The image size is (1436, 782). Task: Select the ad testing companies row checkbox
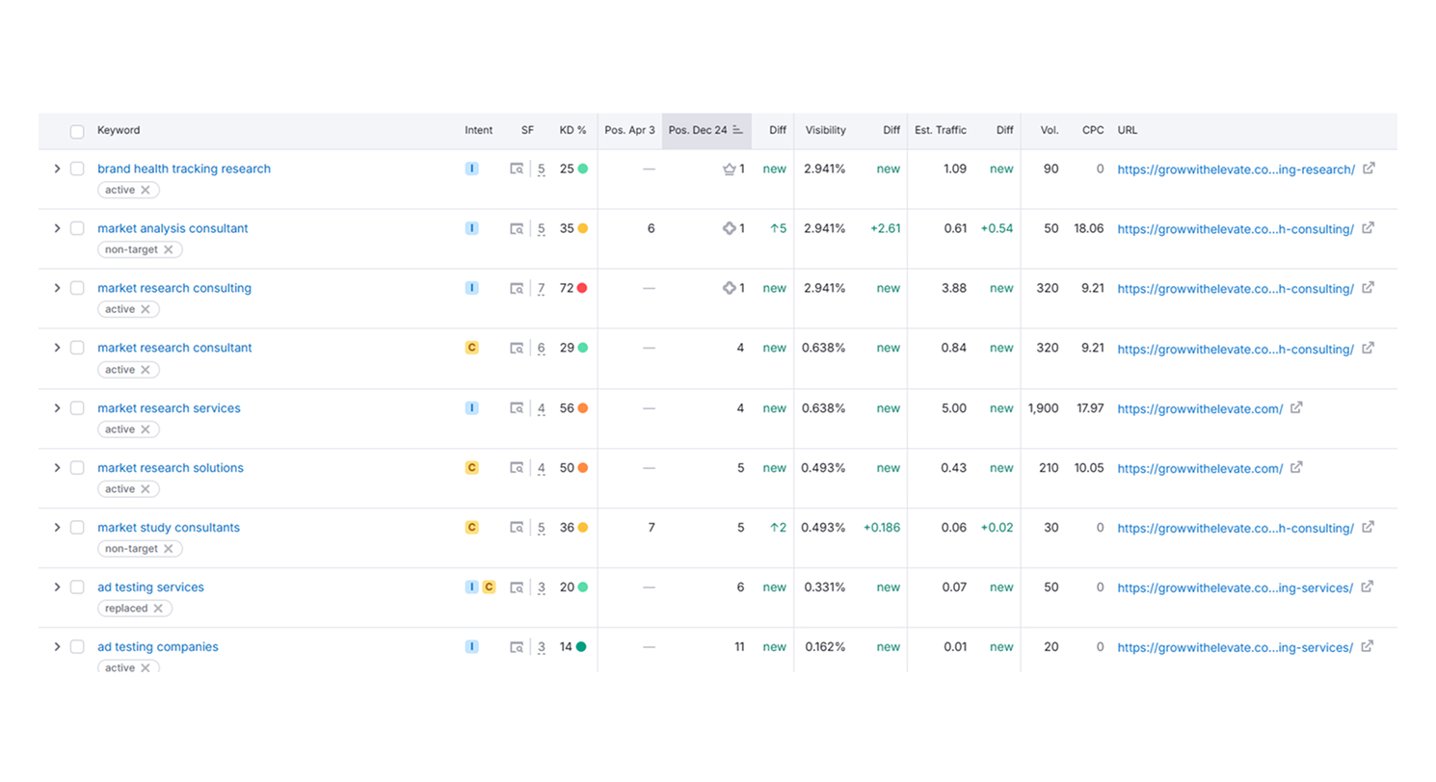(77, 647)
